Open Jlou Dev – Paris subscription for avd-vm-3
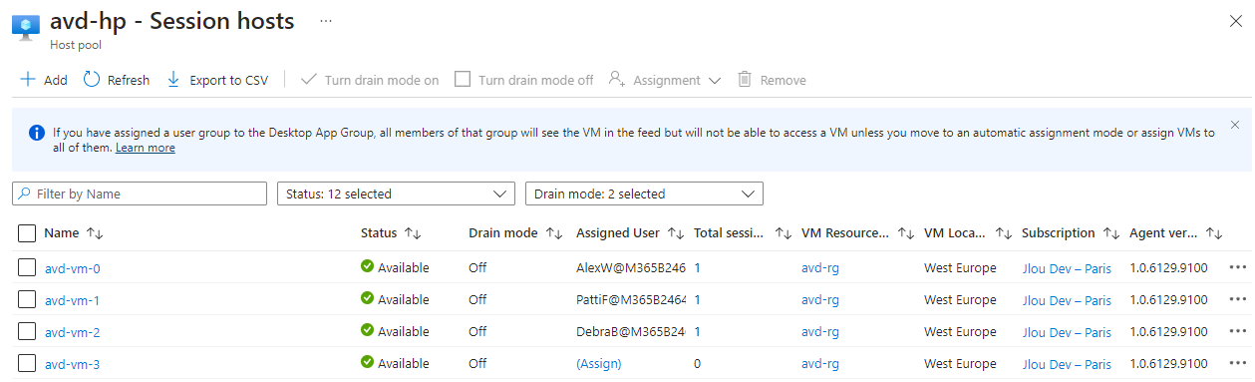Screen dimensions: 1255x382 tap(1067, 364)
